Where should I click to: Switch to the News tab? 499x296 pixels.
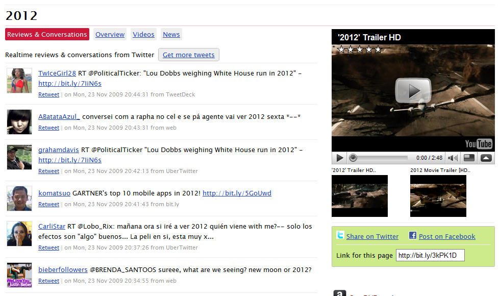coord(171,34)
